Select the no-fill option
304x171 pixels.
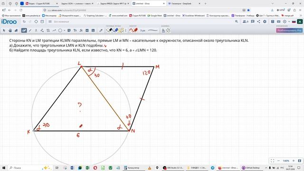(x=168, y=30)
